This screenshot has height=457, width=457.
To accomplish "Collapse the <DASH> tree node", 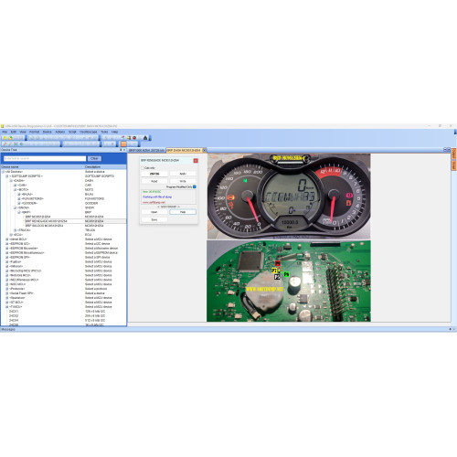I will click(11, 181).
